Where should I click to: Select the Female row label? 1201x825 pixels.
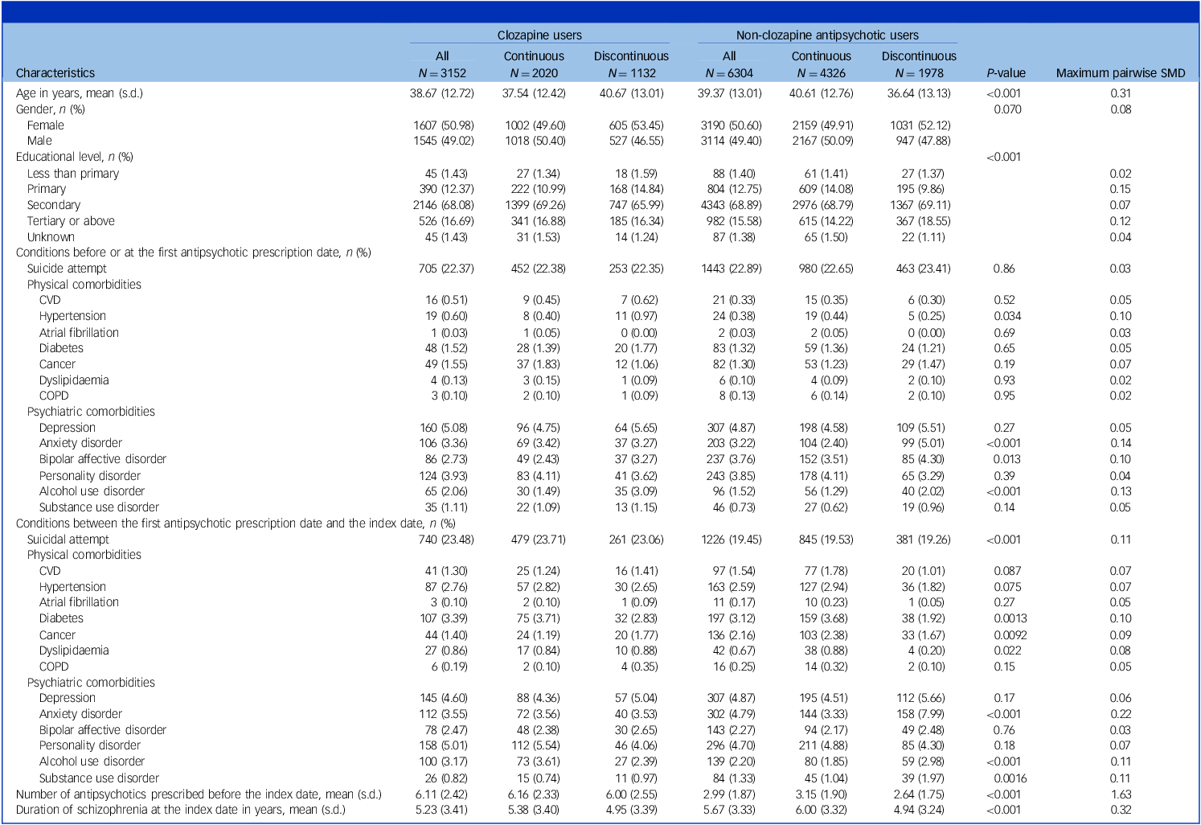pyautogui.click(x=45, y=125)
